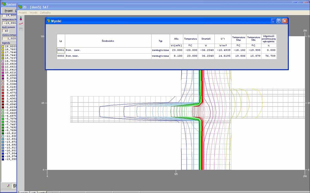310x193 pixels.
Task: Open the red line chart tool
Action: (21, 24)
